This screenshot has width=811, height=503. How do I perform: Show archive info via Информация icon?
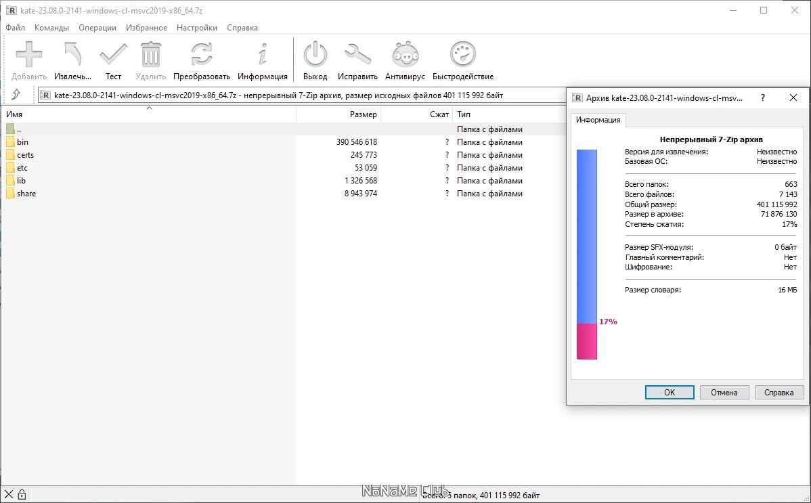[263, 54]
